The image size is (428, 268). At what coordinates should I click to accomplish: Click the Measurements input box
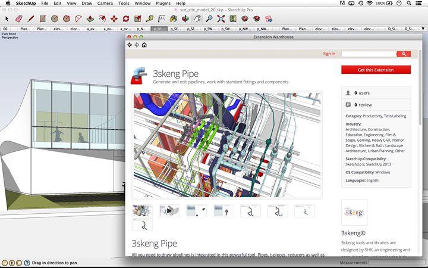click(397, 263)
